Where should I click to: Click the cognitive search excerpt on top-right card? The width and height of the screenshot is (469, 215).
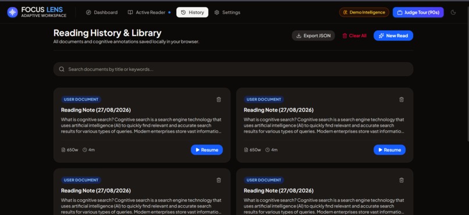click(324, 126)
